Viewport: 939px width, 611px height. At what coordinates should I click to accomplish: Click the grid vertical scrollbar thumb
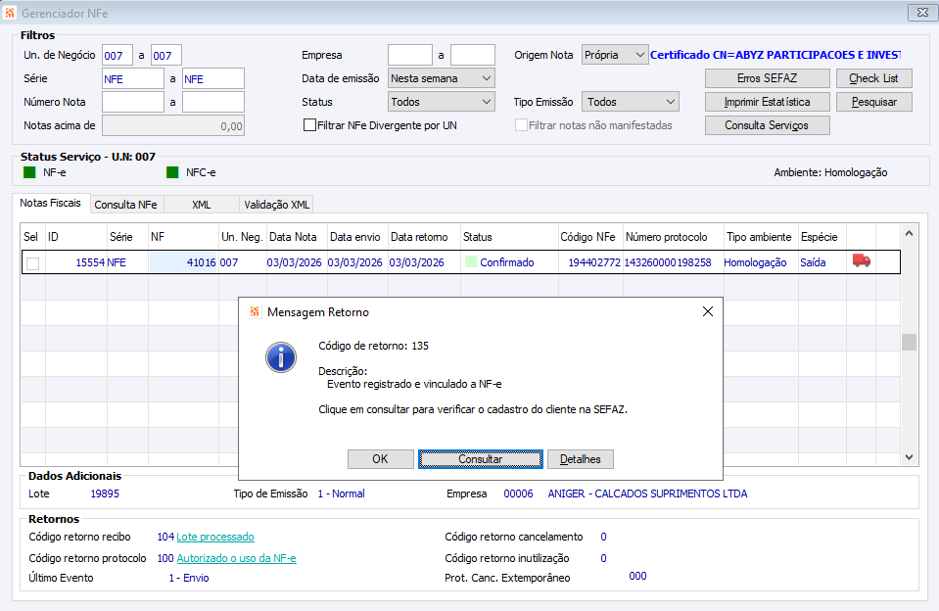pyautogui.click(x=909, y=342)
